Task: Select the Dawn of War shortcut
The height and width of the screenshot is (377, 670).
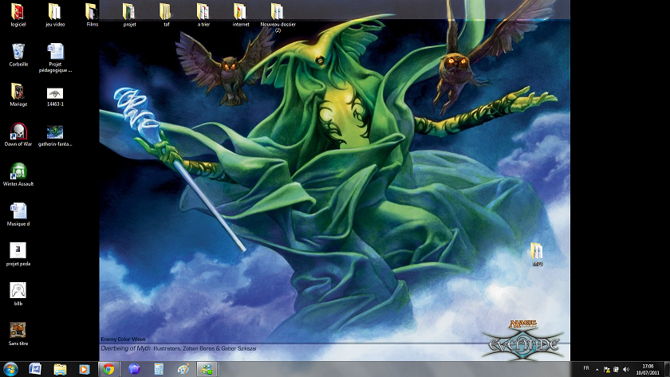Action: [18, 135]
